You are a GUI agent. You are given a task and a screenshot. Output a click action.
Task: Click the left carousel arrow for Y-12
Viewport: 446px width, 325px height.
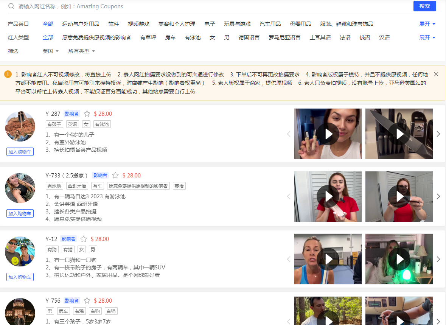click(289, 259)
